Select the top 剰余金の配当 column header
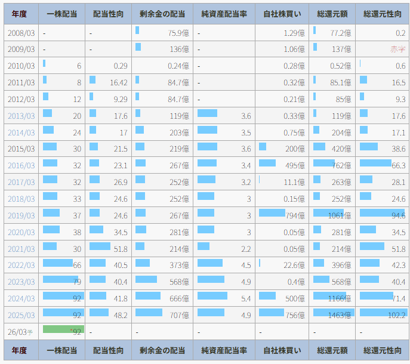This screenshot has height=364, width=410. (x=162, y=14)
